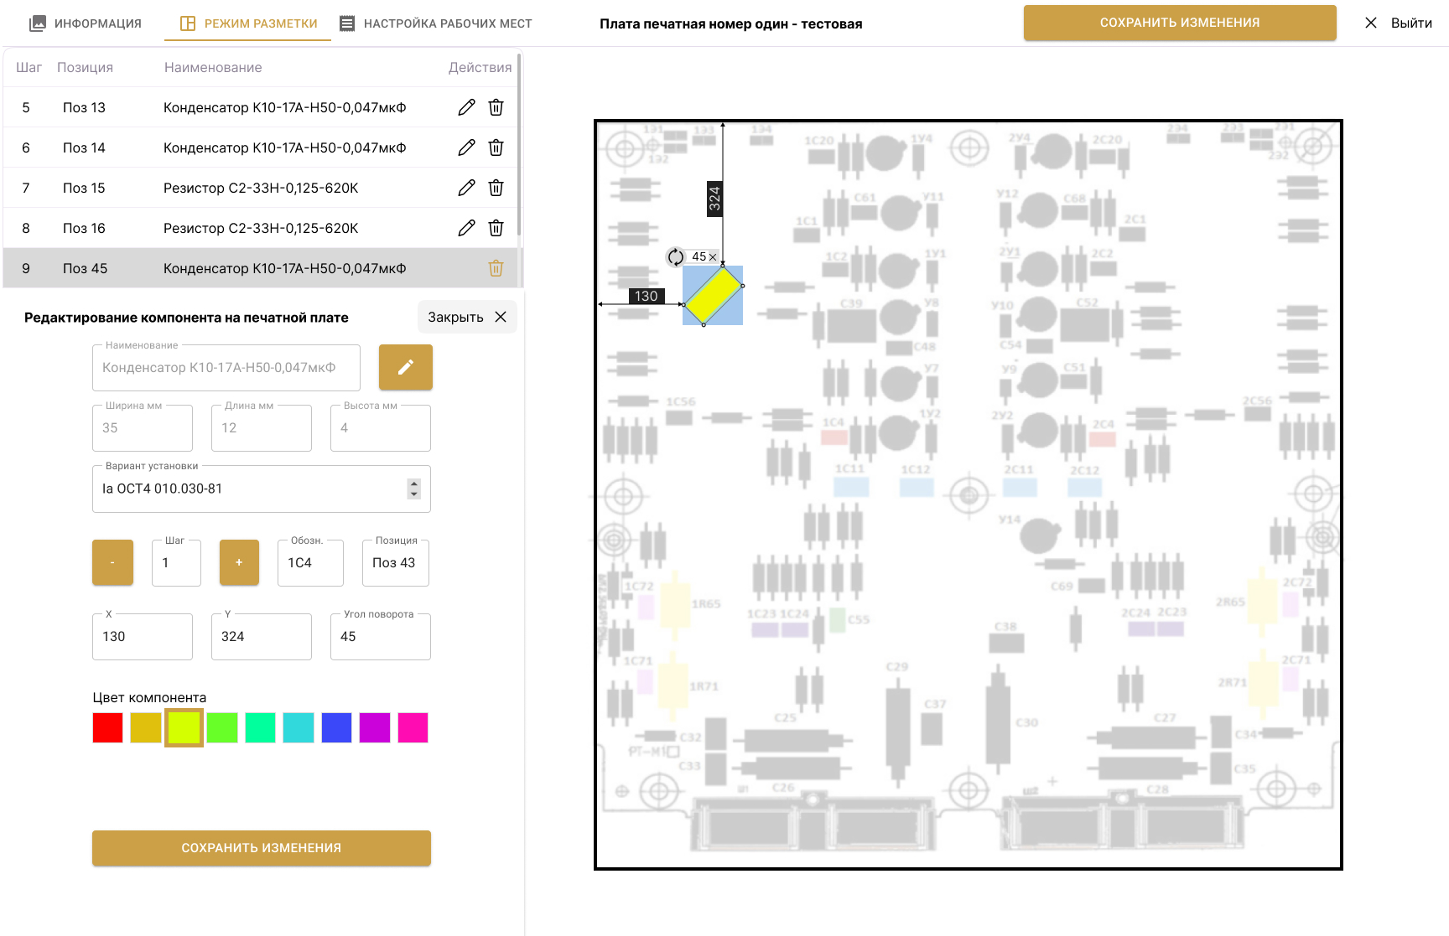
Task: Open the Вариант установки dropdown
Action: [262, 489]
